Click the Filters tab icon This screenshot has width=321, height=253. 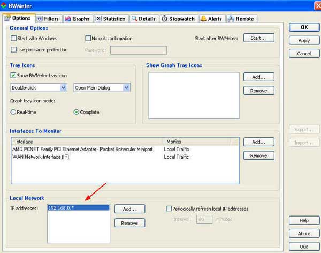(x=40, y=19)
